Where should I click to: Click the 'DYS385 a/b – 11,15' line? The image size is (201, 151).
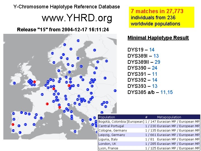(150, 92)
